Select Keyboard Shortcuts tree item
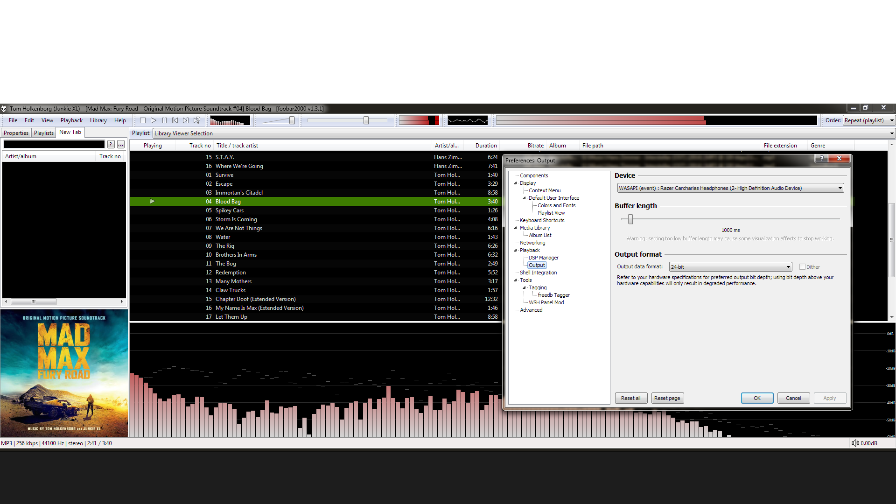896x504 pixels. click(542, 220)
